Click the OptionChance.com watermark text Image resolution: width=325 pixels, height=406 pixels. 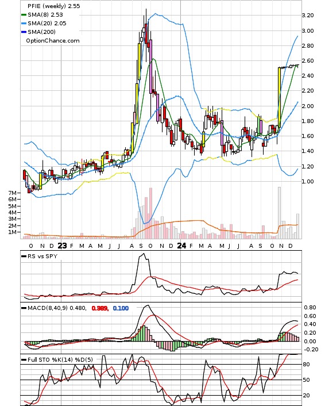tap(53, 41)
